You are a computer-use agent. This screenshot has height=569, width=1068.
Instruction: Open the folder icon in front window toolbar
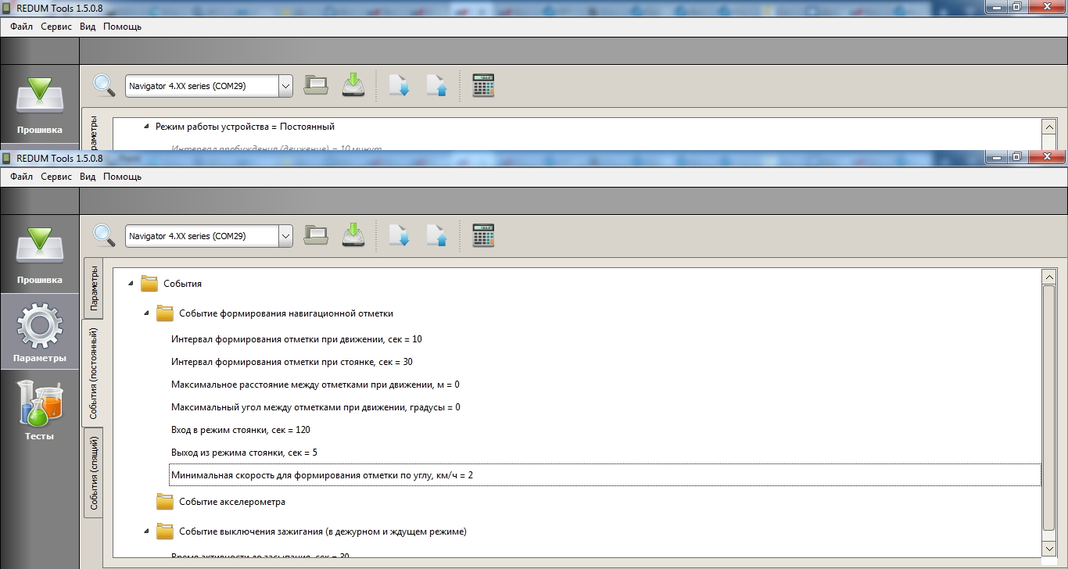pos(316,235)
